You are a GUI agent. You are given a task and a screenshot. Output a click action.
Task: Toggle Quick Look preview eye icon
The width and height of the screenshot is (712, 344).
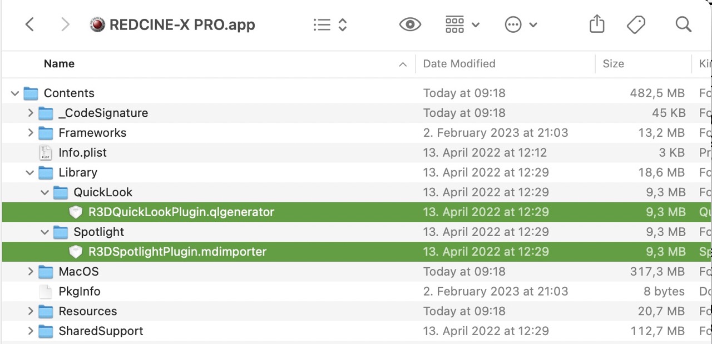(410, 24)
